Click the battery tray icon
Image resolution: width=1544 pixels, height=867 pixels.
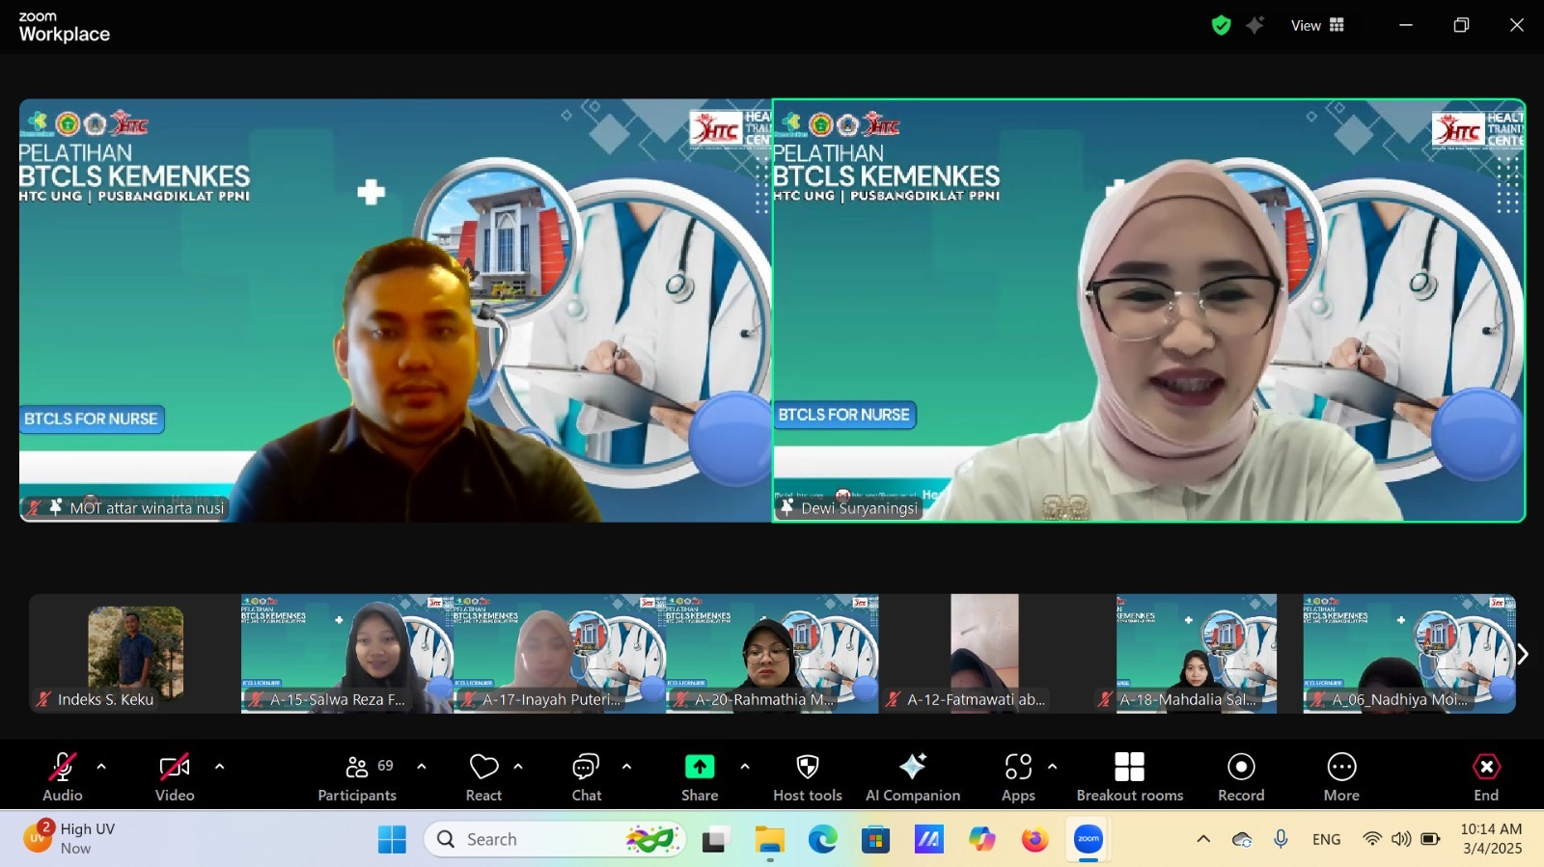(x=1430, y=839)
